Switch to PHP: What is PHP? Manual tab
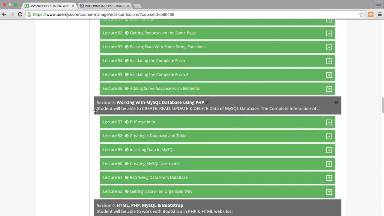Image resolution: width=384 pixels, height=216 pixels. (105, 6)
